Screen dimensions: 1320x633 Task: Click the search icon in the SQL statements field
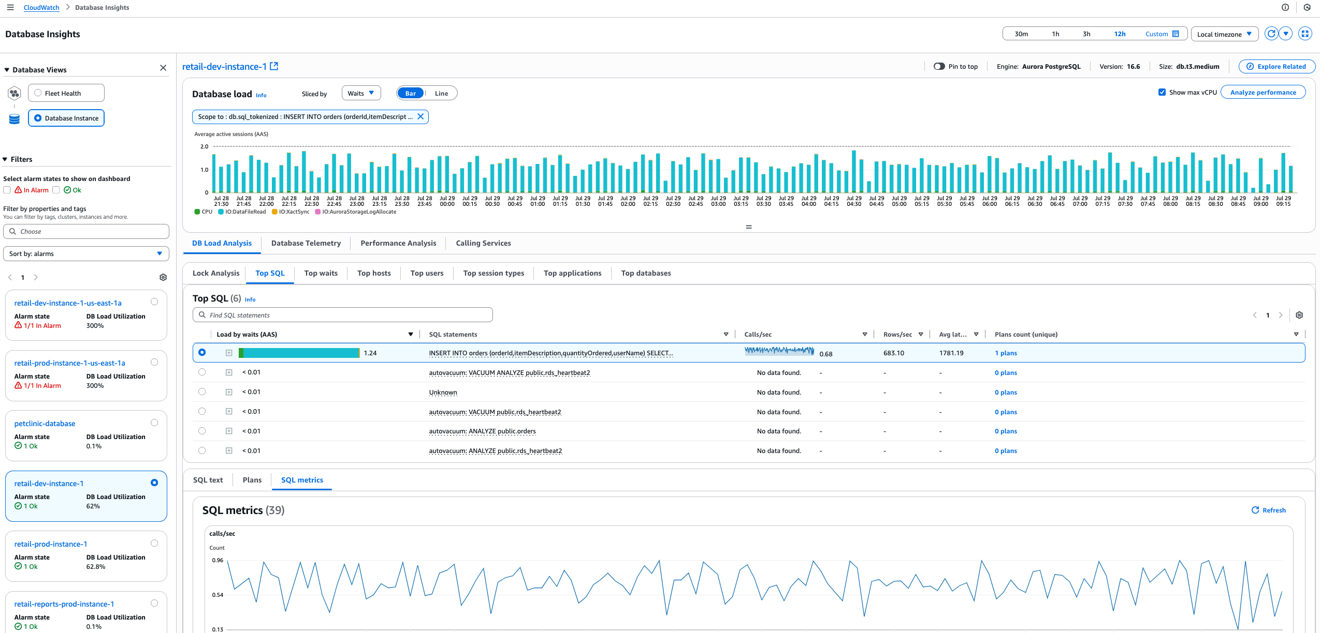tap(202, 314)
